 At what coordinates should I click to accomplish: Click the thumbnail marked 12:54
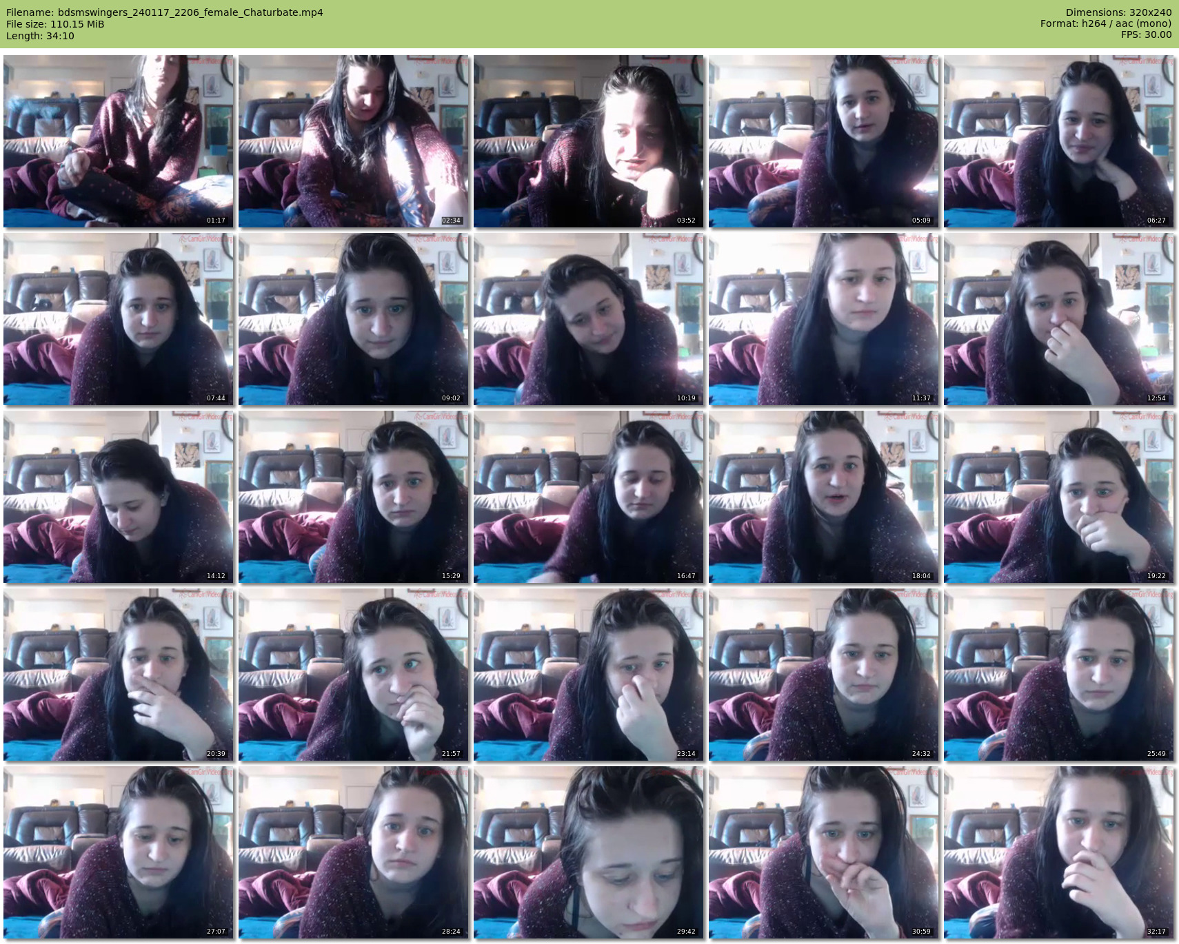click(1059, 319)
